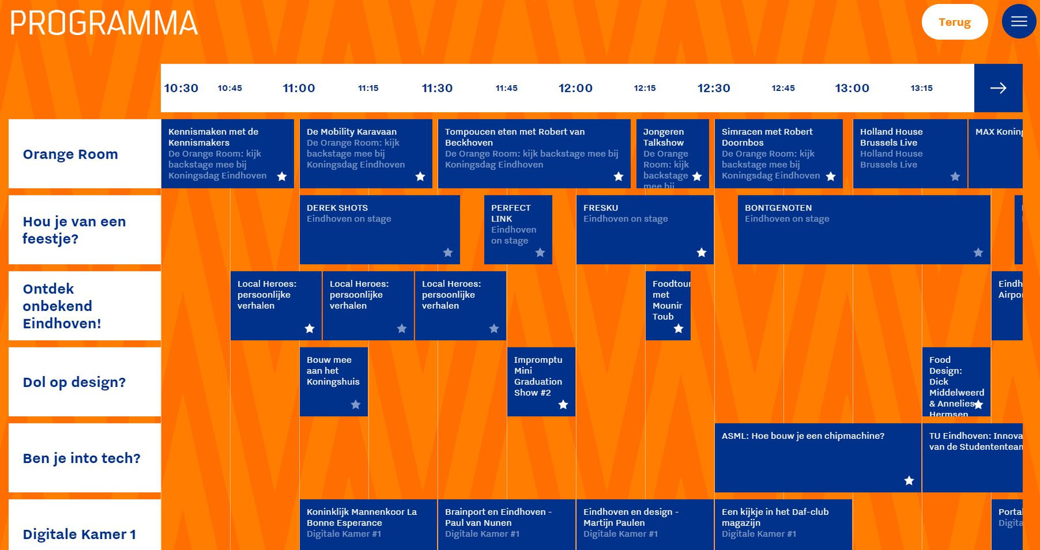Open Dol op design? category
1040x550 pixels.
coord(74,382)
